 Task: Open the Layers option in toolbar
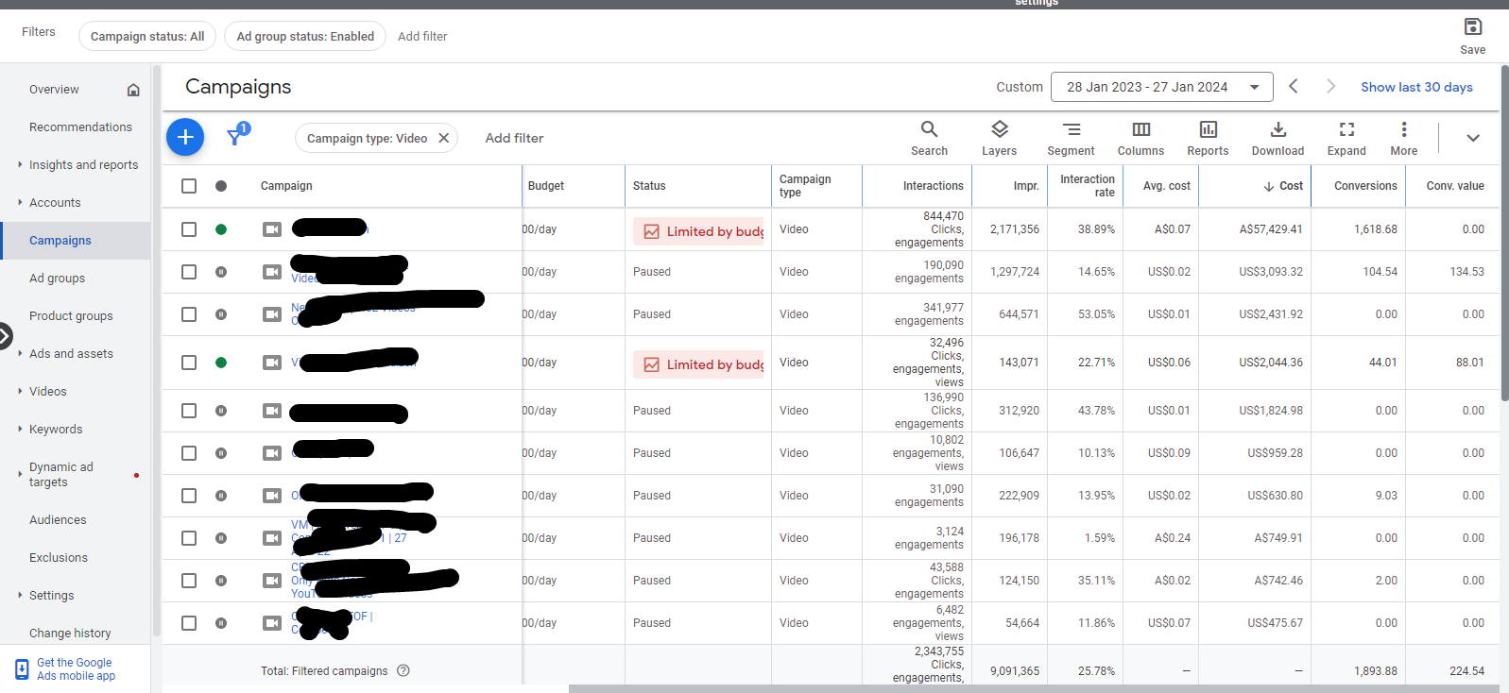click(999, 138)
